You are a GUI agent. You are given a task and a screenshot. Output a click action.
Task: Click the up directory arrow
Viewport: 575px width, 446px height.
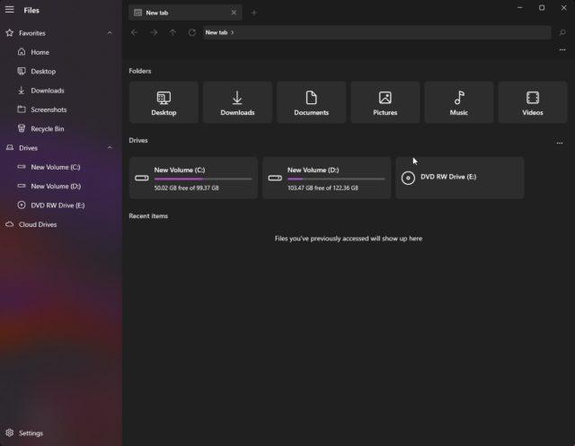tap(172, 32)
